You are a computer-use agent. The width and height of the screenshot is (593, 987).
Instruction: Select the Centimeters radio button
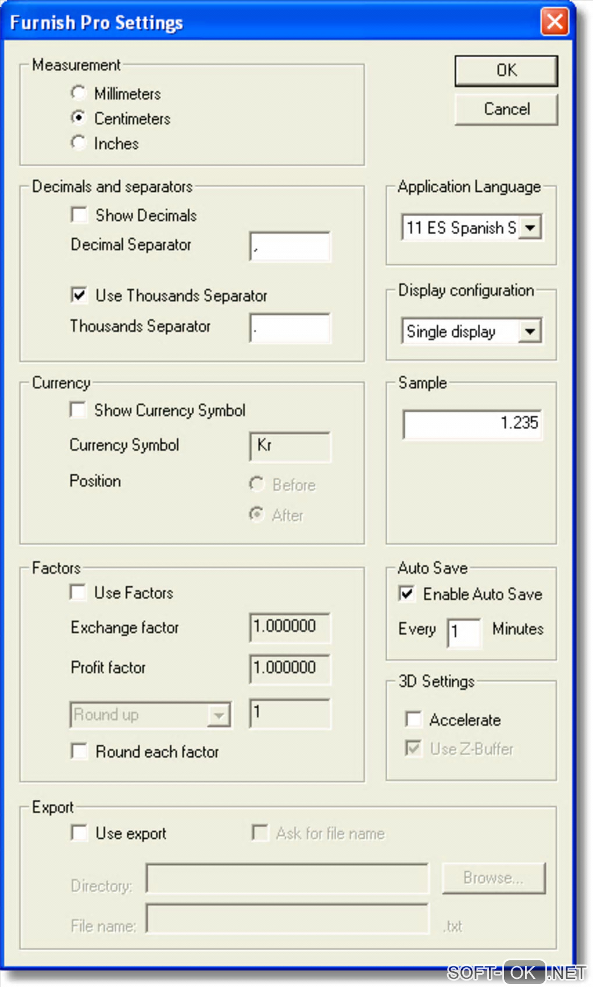coord(78,118)
